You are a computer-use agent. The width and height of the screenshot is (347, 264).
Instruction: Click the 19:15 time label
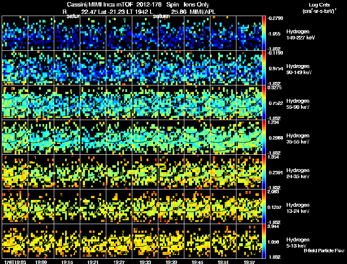pos(67,262)
